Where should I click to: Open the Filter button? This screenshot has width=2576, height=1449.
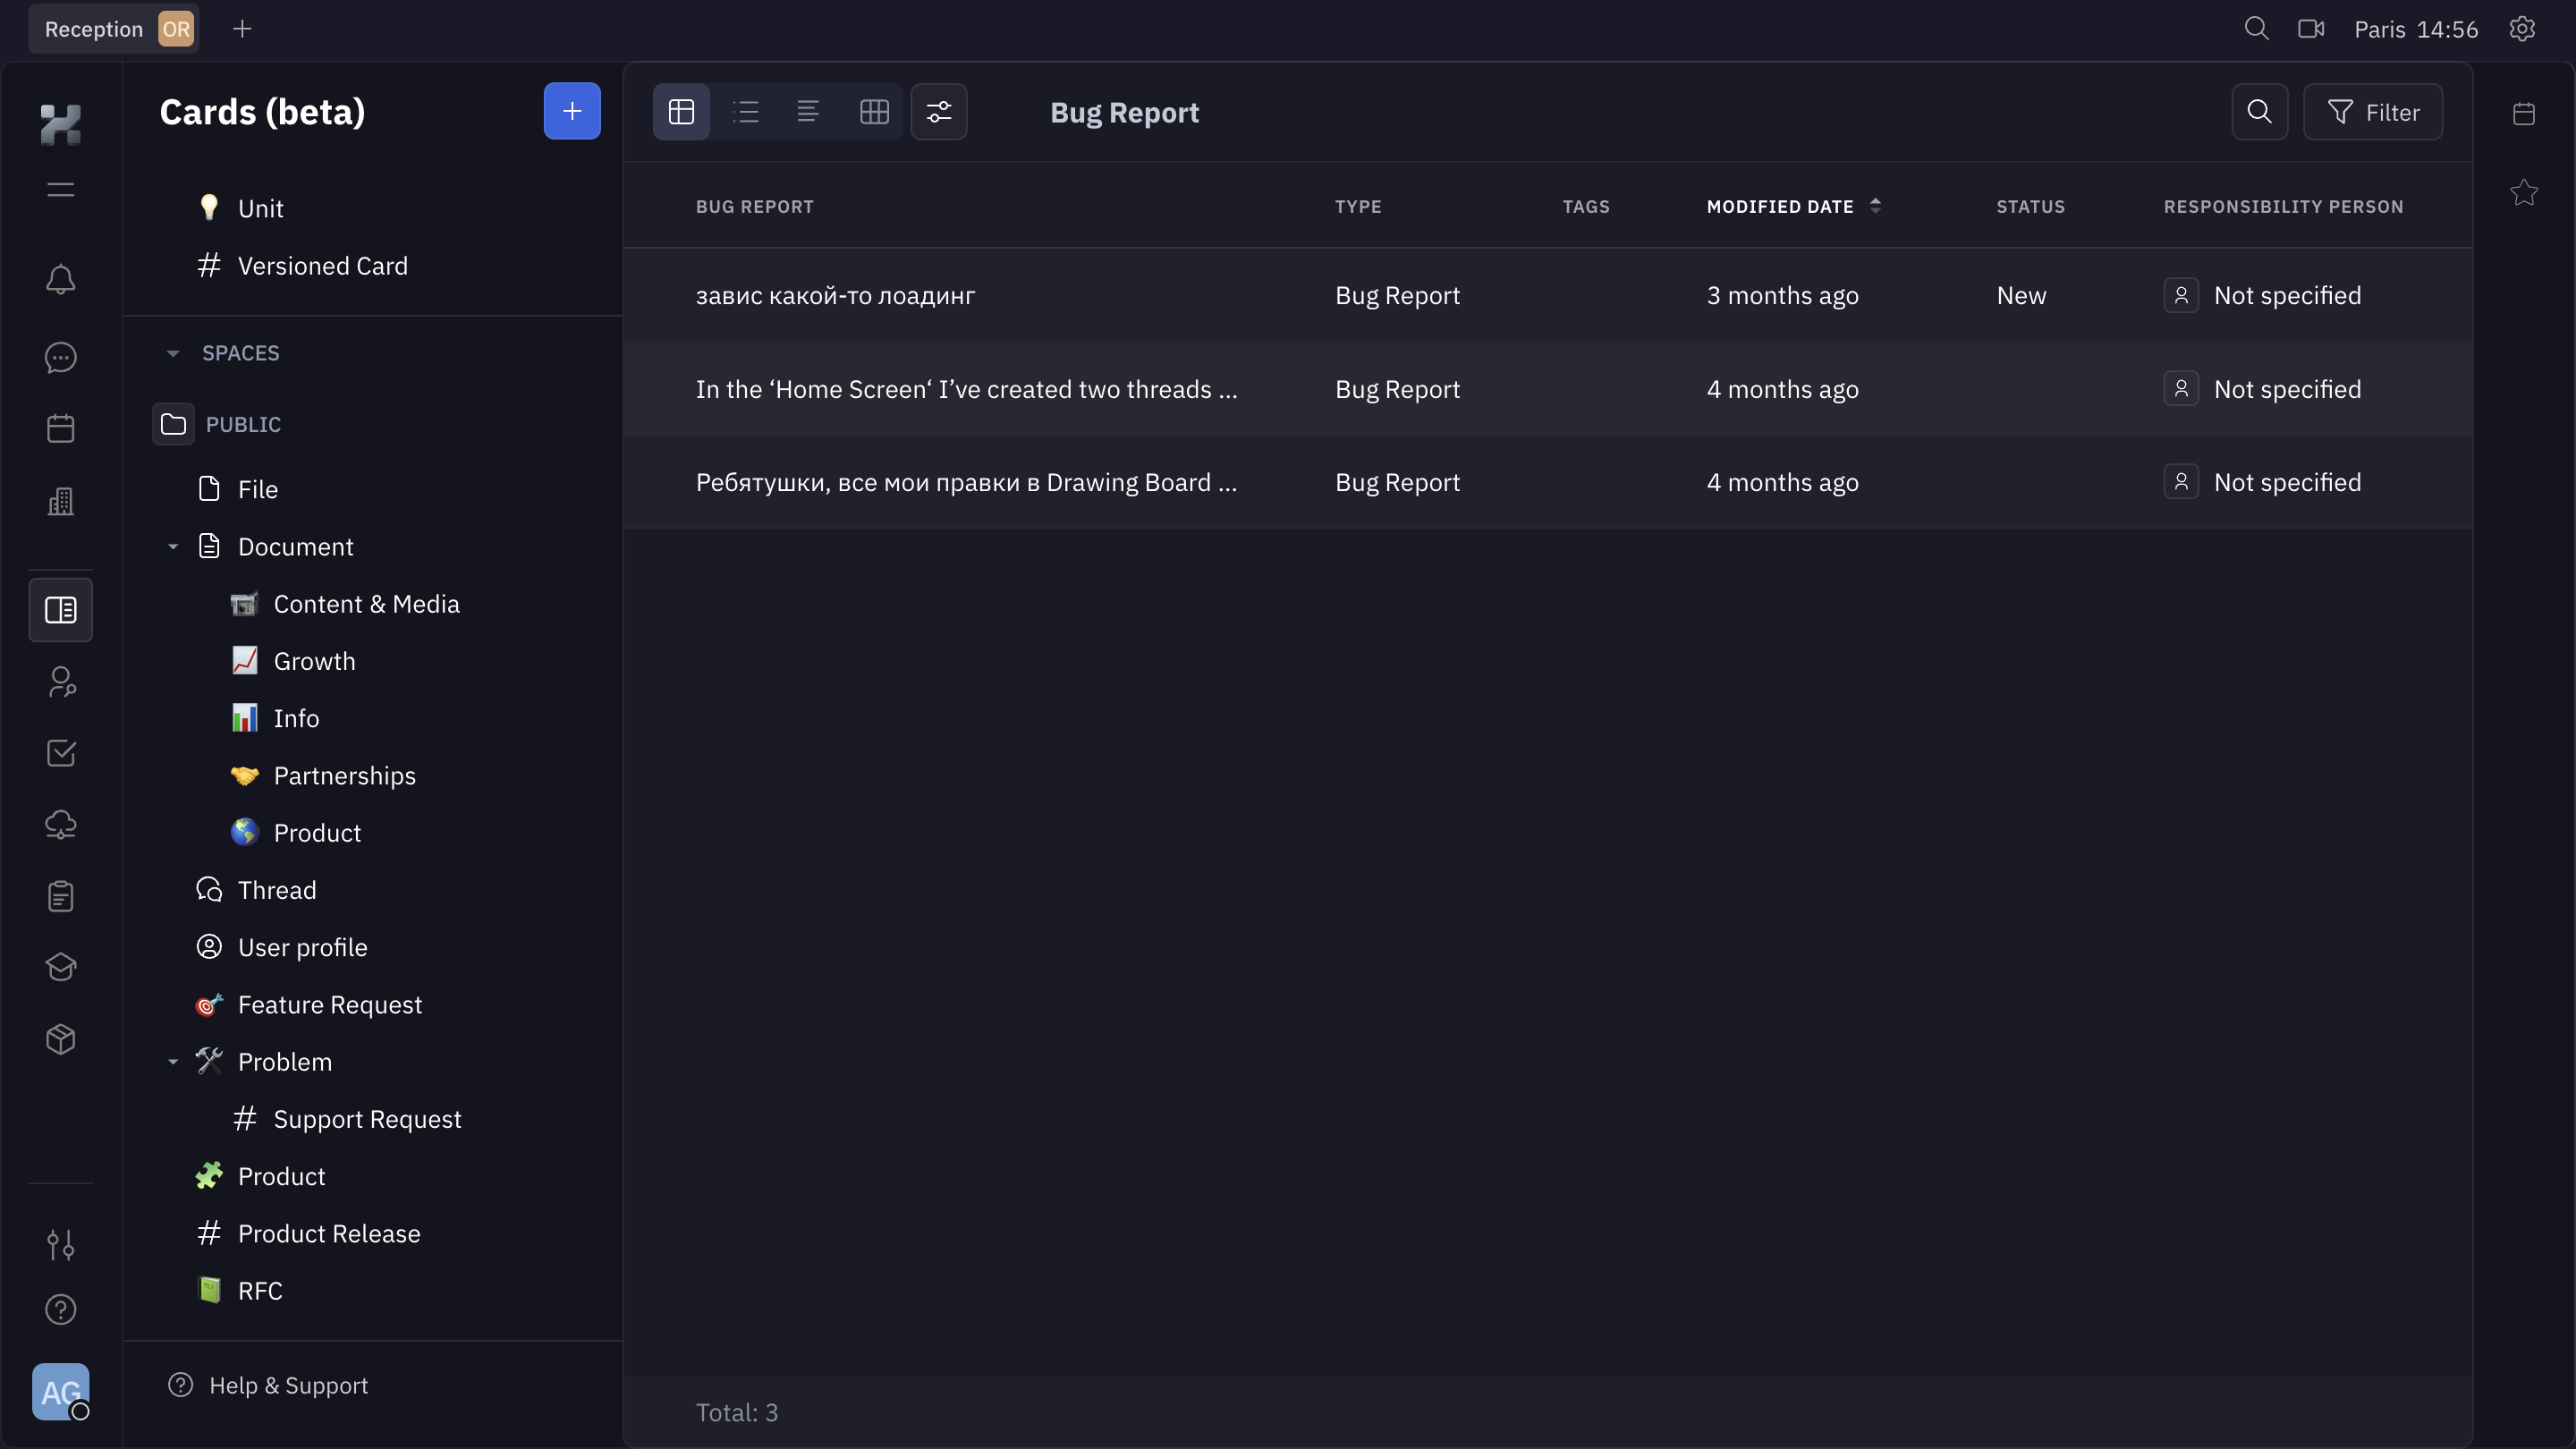(2373, 112)
